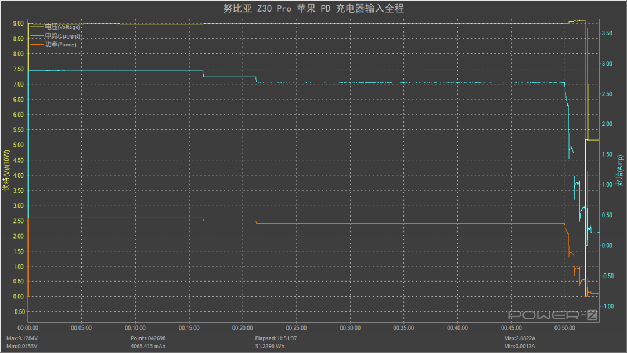Click the 伏特(V)/(10W) left axis title

(6, 171)
